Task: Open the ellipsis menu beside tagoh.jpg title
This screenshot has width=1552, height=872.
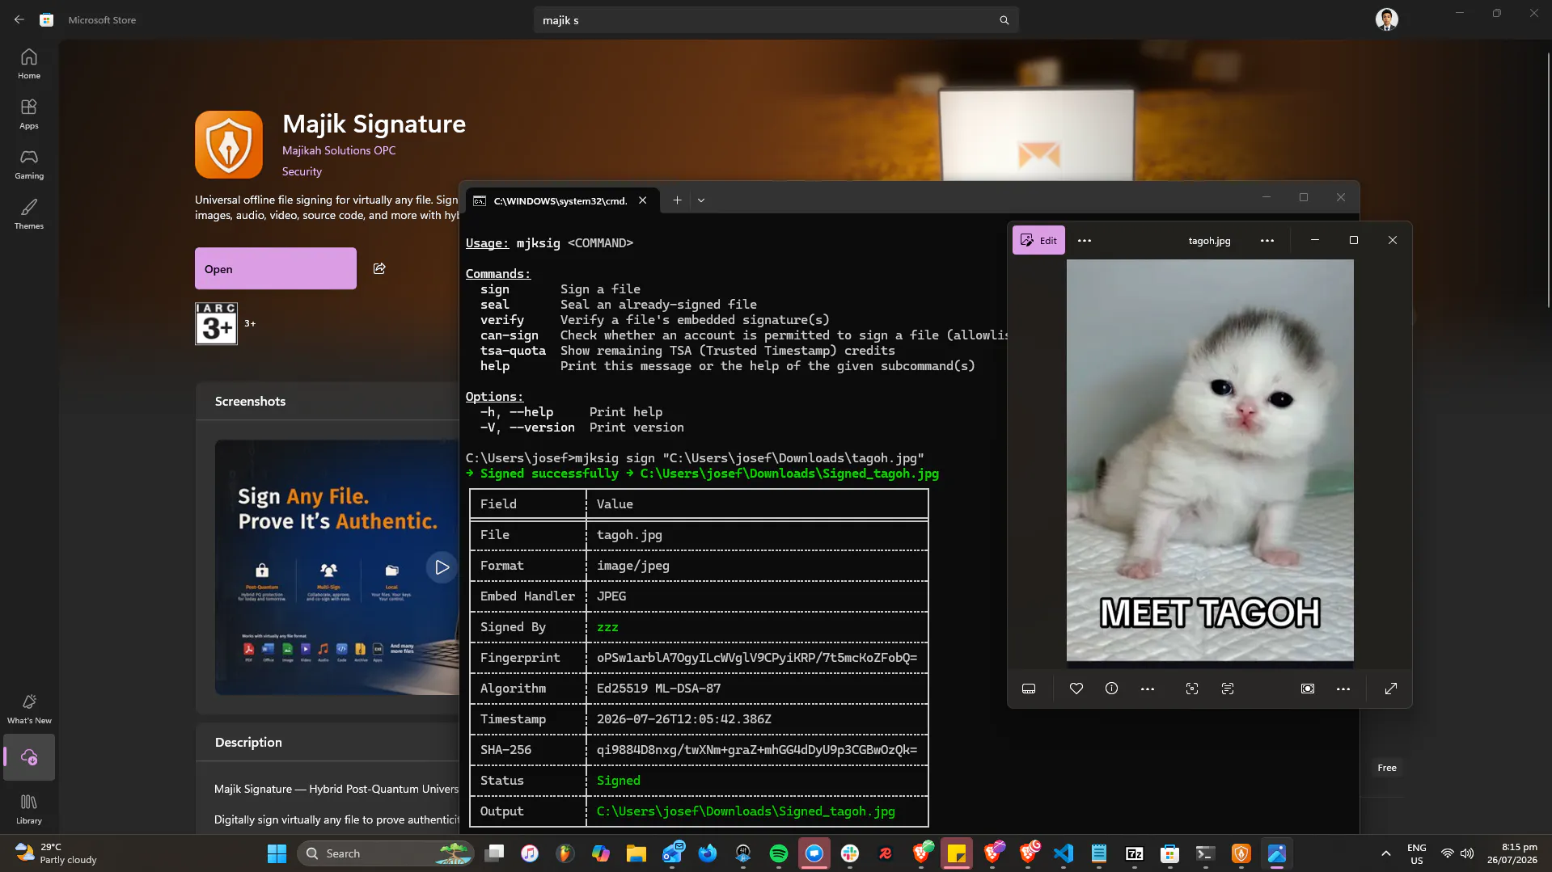Action: coord(1267,240)
